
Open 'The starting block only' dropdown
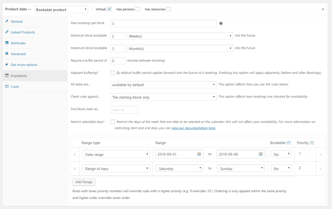[163, 97]
